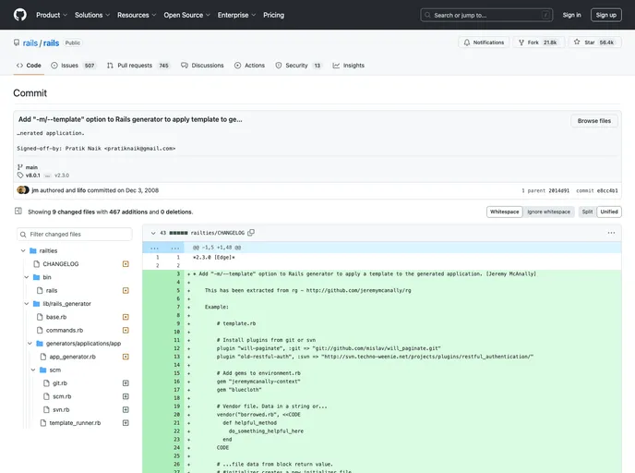Open the v2.3.0 tag link

tap(62, 176)
